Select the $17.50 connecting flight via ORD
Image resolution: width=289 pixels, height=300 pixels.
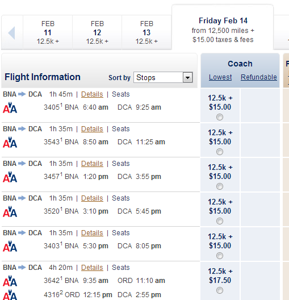220,290
